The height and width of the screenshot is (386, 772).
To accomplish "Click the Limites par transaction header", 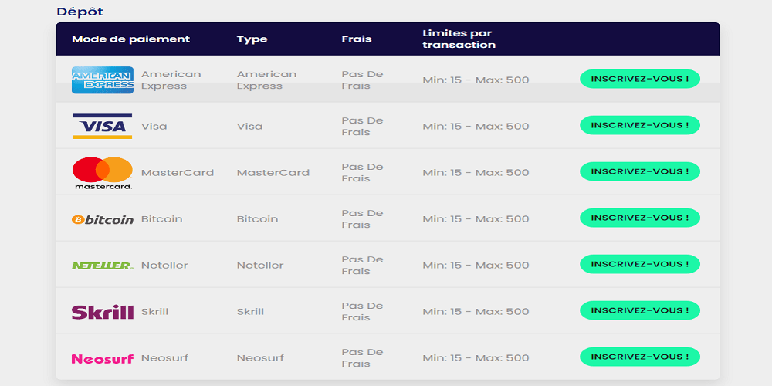I will coord(459,39).
